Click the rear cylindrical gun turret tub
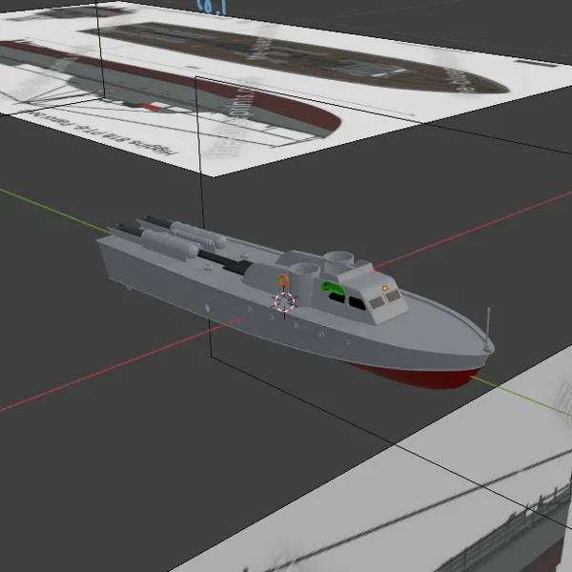Screen dimensions: 572x572 [x=338, y=262]
